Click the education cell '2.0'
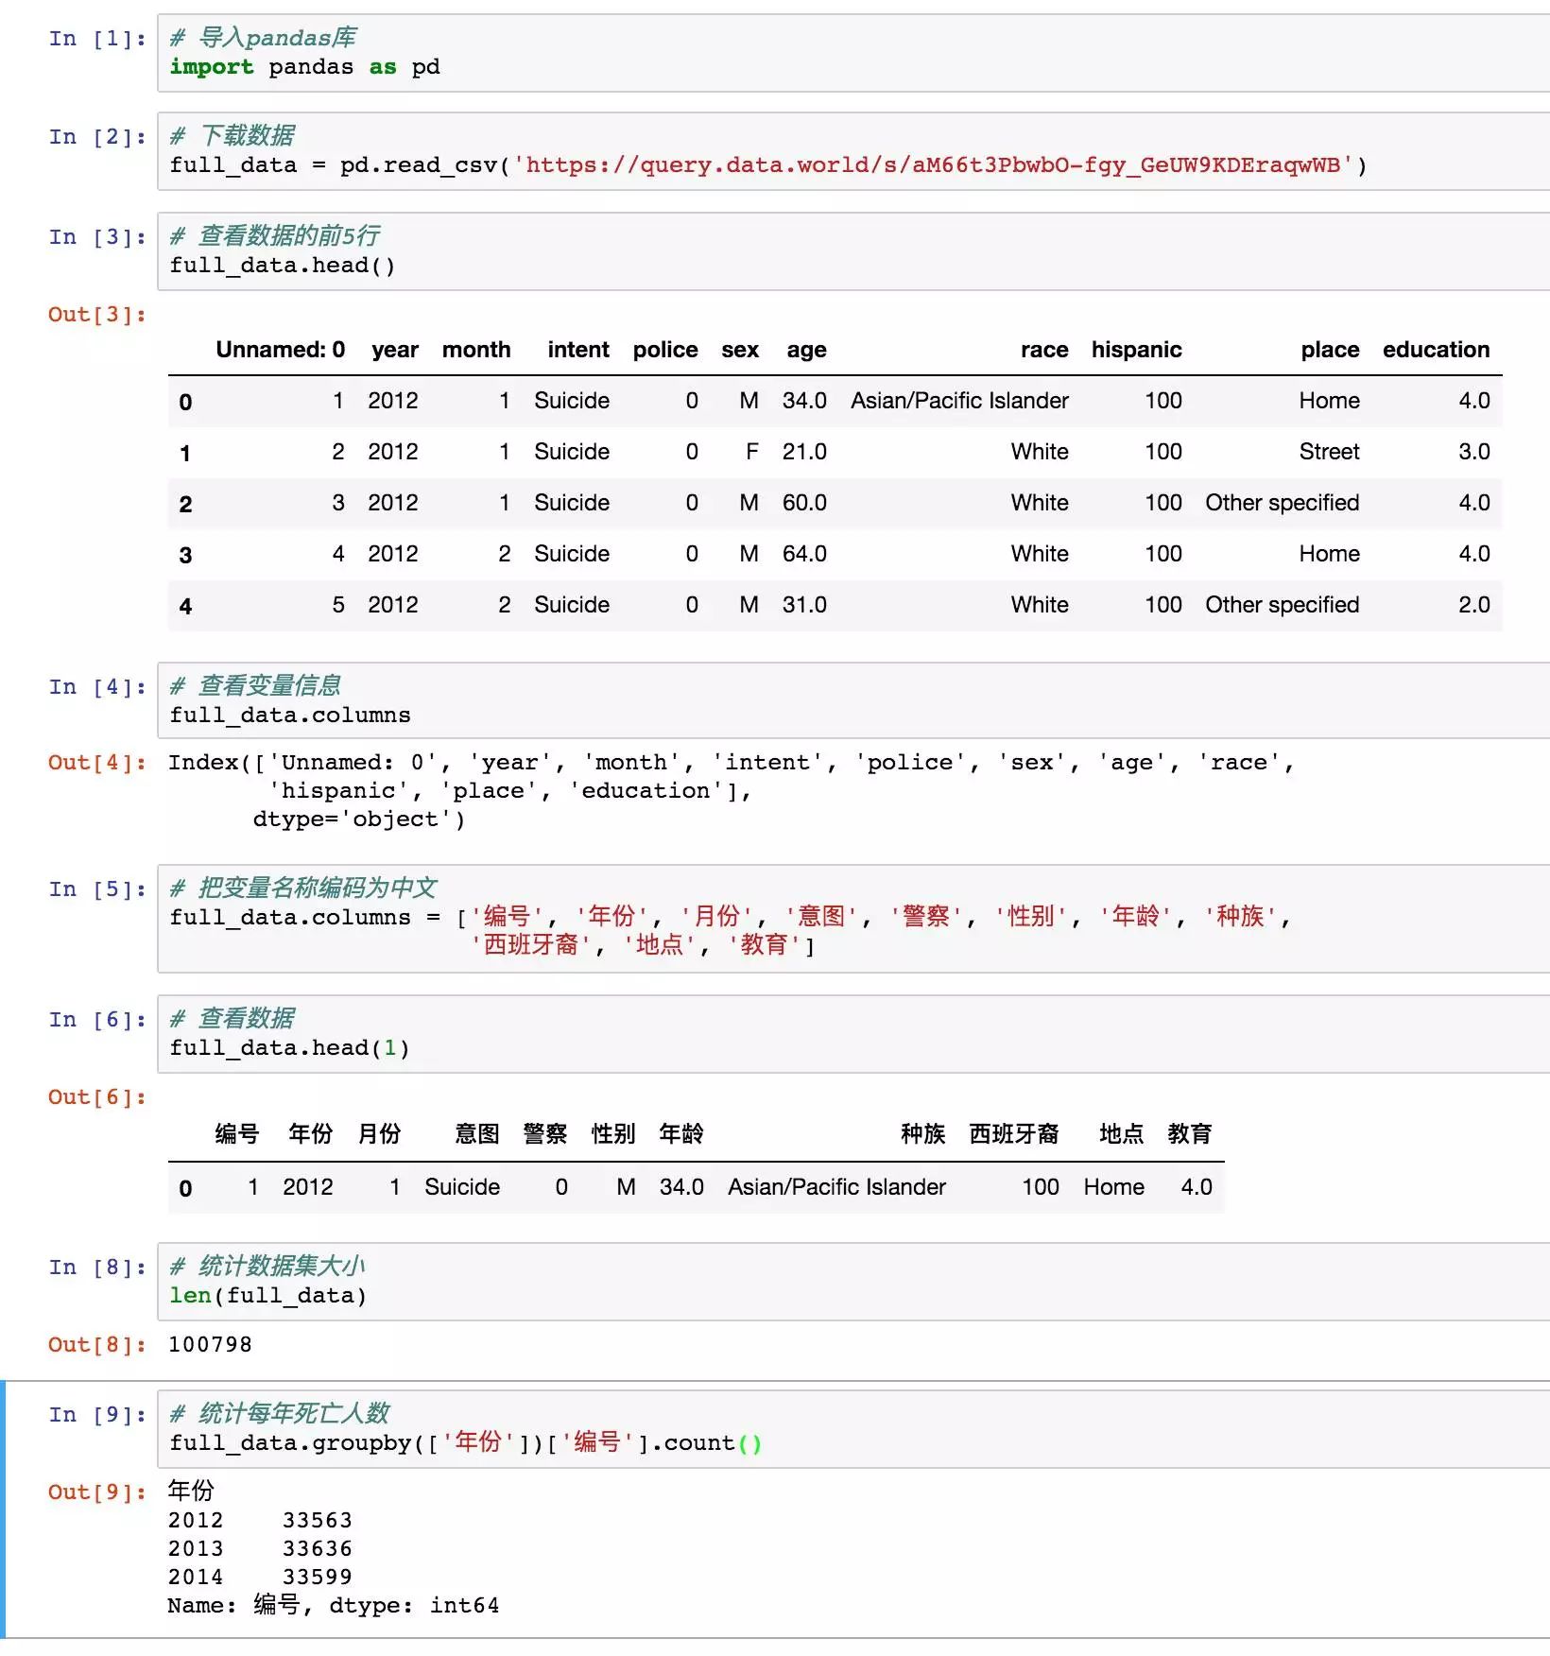The image size is (1550, 1656). click(1474, 605)
